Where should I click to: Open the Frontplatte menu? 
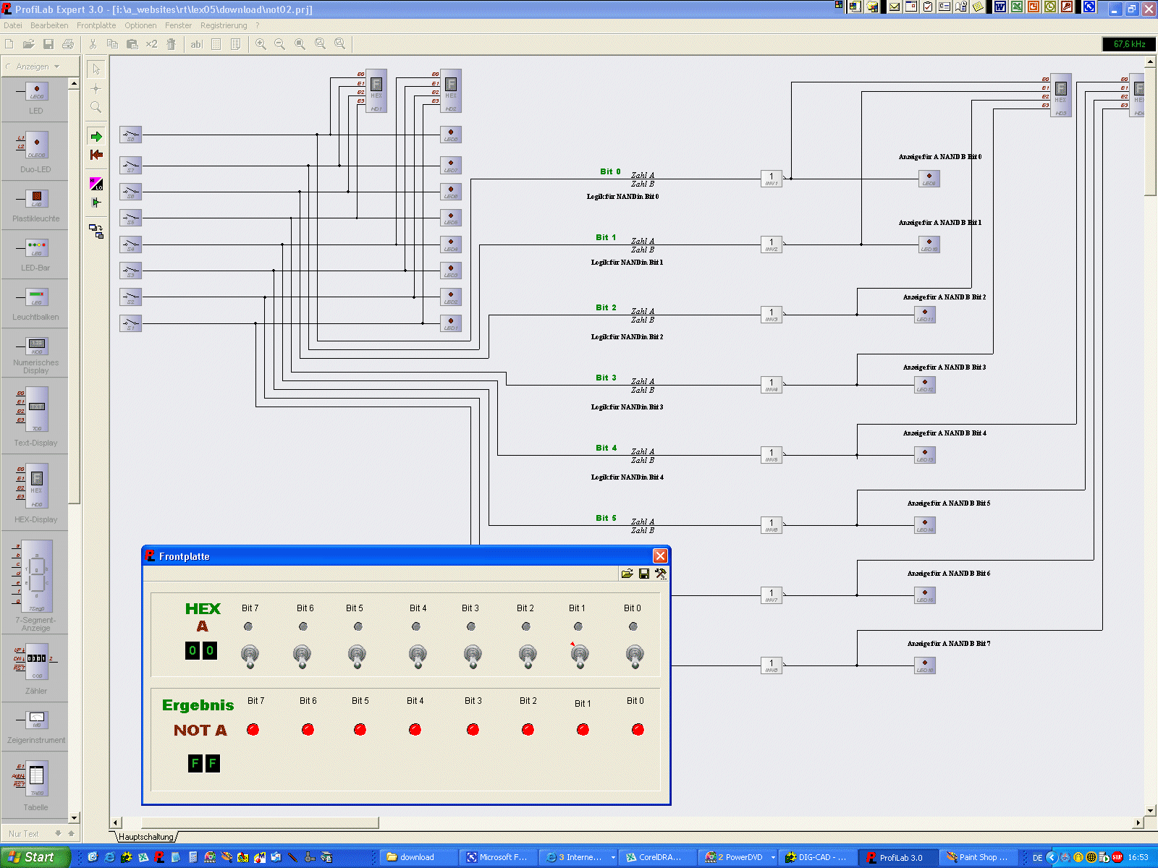click(96, 25)
